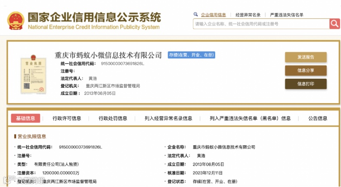Click the national emblem logo
This screenshot has height=187, width=341.
(15, 21)
